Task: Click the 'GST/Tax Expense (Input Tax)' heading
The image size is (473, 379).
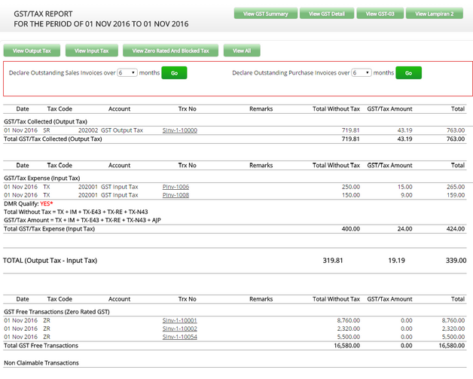Action: pos(42,178)
